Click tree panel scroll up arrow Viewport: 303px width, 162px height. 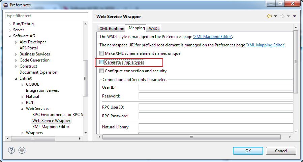tap(86, 24)
